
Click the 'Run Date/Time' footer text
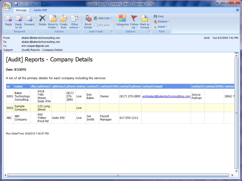[27, 133]
